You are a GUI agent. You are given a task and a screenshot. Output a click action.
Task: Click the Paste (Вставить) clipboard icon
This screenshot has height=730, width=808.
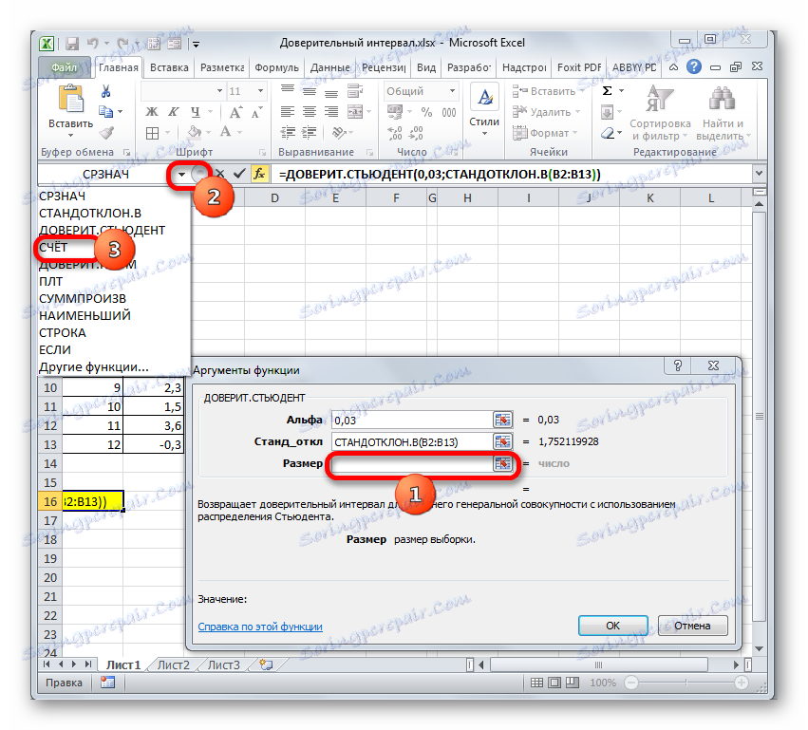(x=70, y=100)
